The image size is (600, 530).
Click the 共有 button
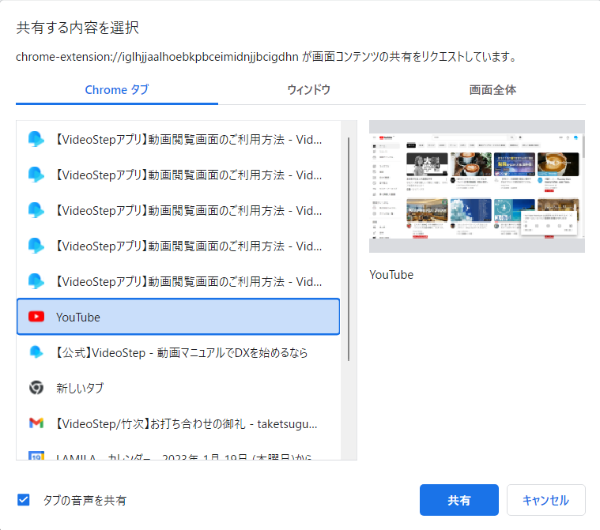point(458,500)
